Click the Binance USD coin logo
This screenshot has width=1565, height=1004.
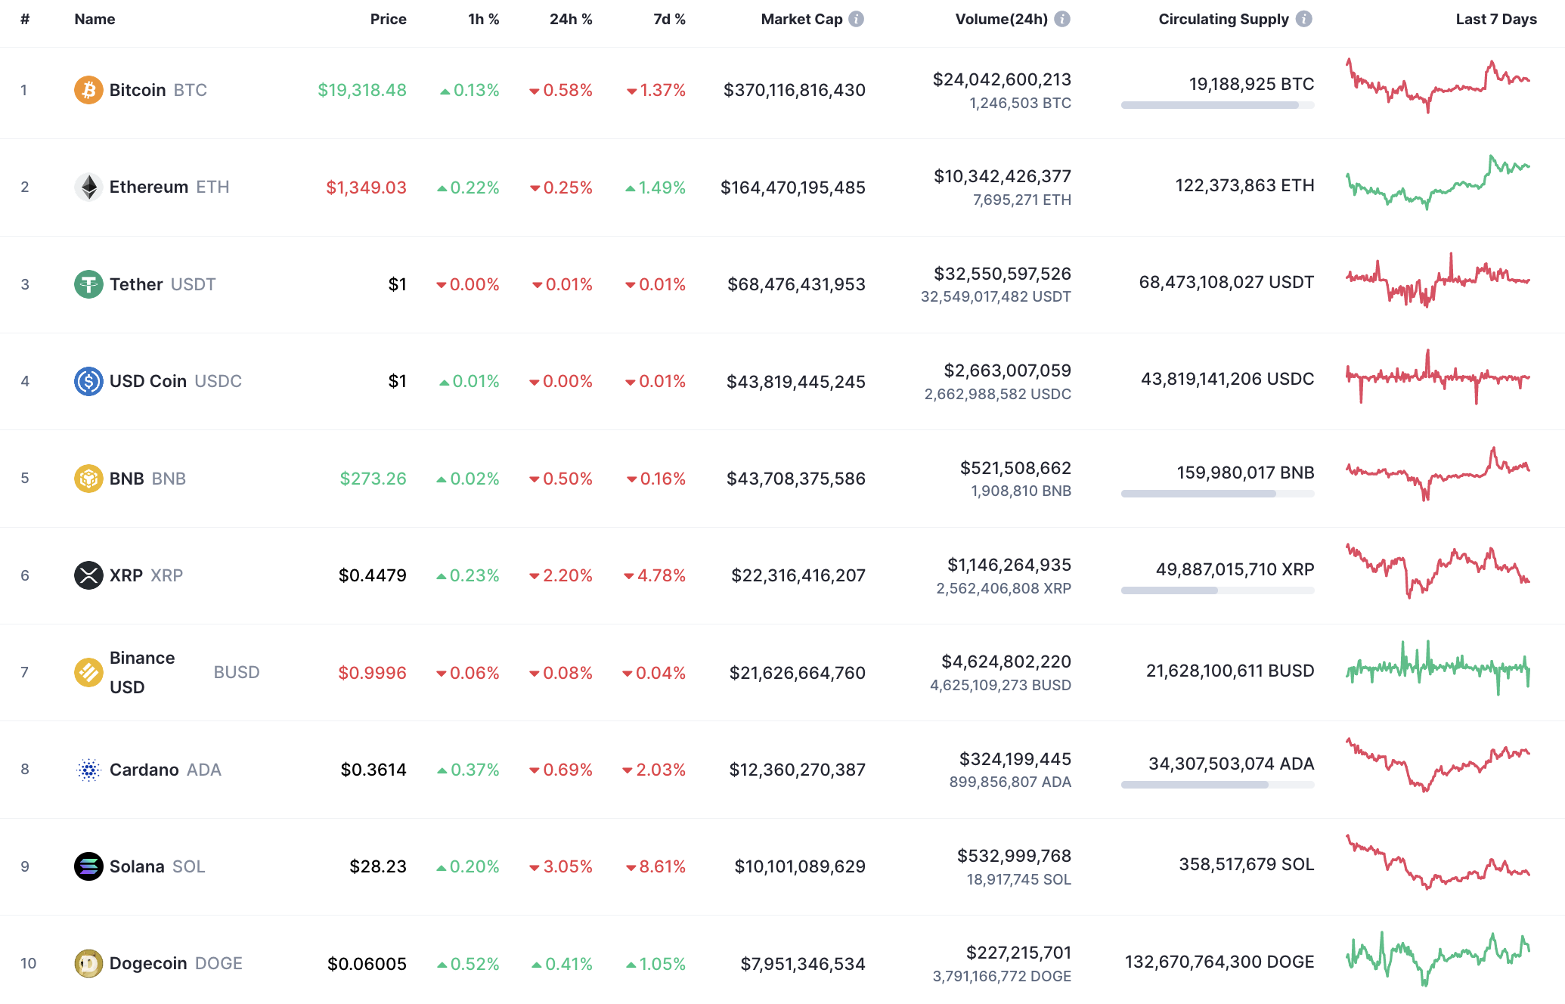click(88, 672)
